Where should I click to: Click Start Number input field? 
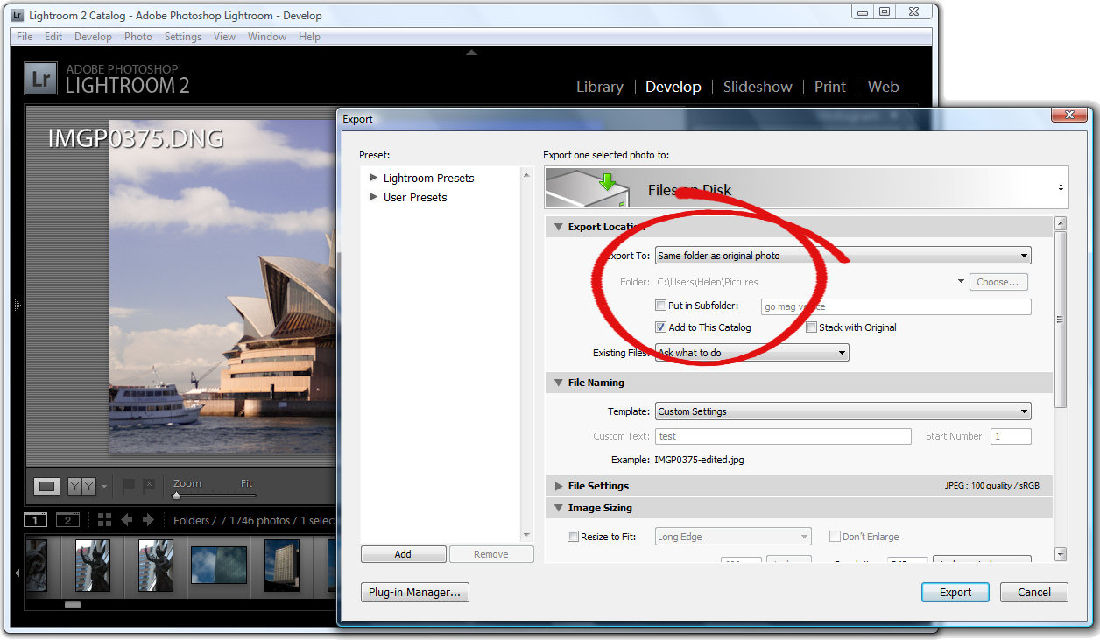[1012, 436]
